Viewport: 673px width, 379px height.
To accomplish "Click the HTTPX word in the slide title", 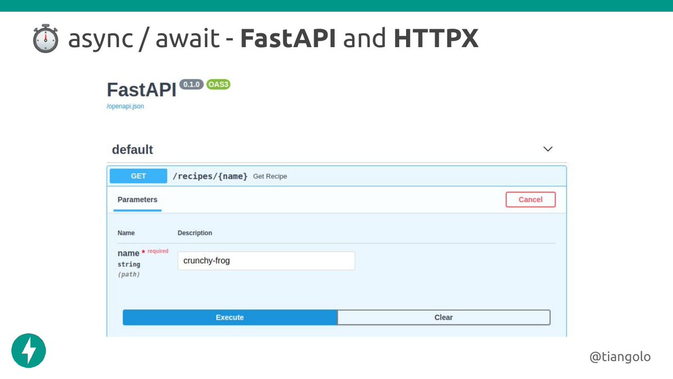I will coord(436,39).
